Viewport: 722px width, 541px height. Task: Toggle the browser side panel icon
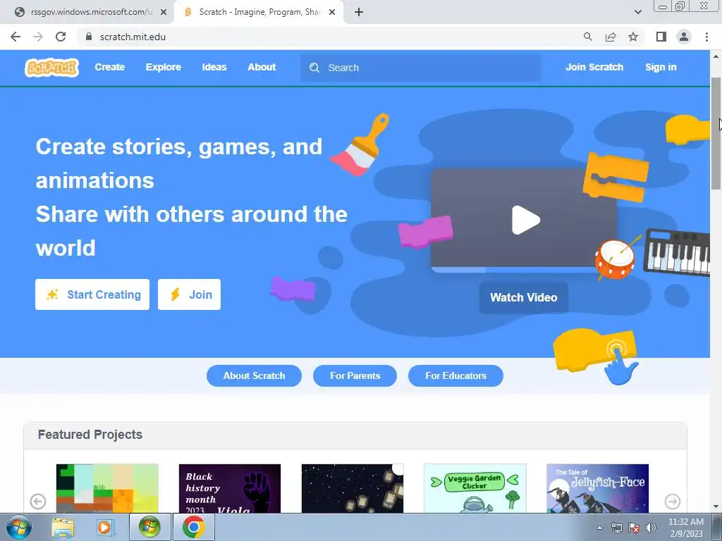pyautogui.click(x=661, y=37)
